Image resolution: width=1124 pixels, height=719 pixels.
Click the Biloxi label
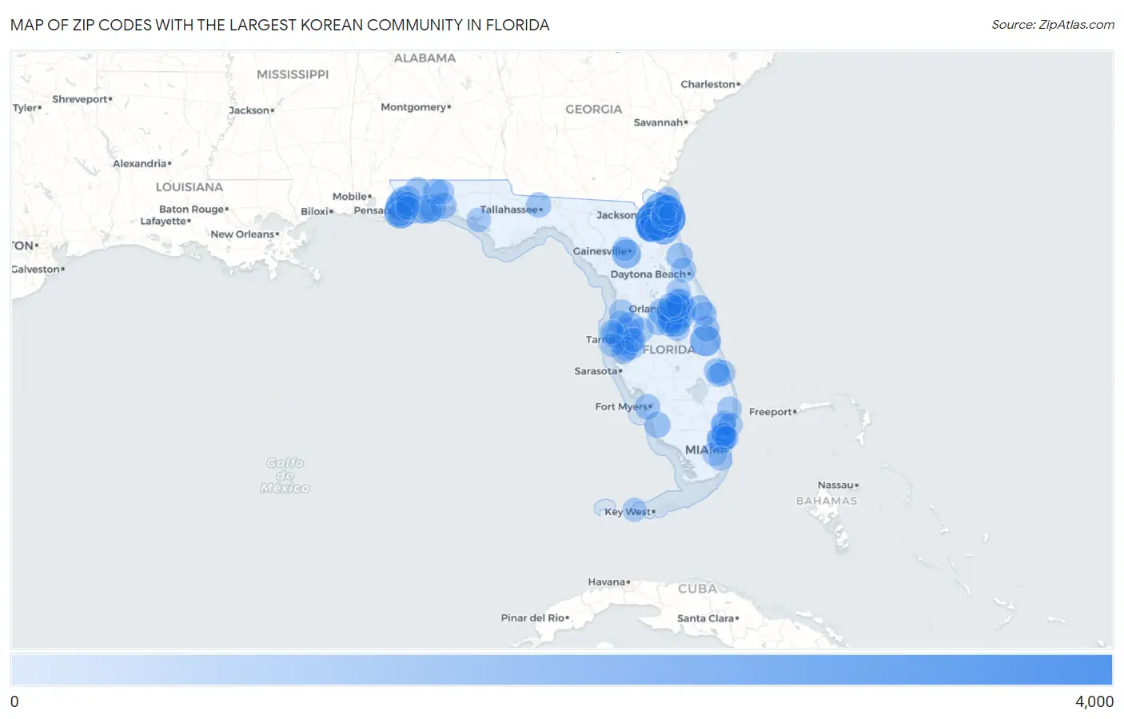tap(315, 212)
